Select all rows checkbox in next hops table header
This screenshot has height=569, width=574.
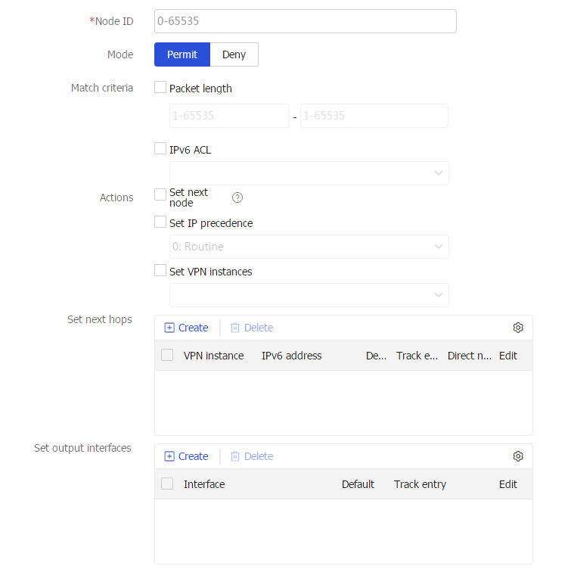point(167,355)
